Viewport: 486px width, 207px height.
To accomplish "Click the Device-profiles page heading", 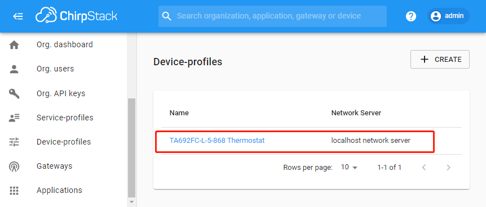I will pyautogui.click(x=188, y=62).
